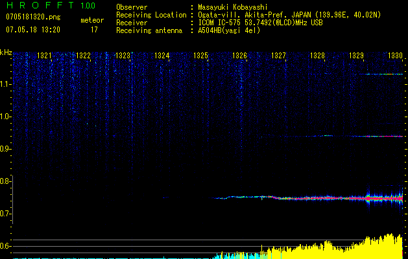Click the meteor count value 17
Viewport: 408px width, 259px height.
94,29
